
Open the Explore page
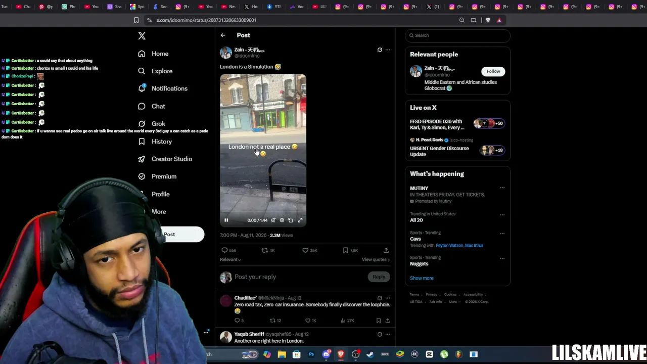point(155,71)
